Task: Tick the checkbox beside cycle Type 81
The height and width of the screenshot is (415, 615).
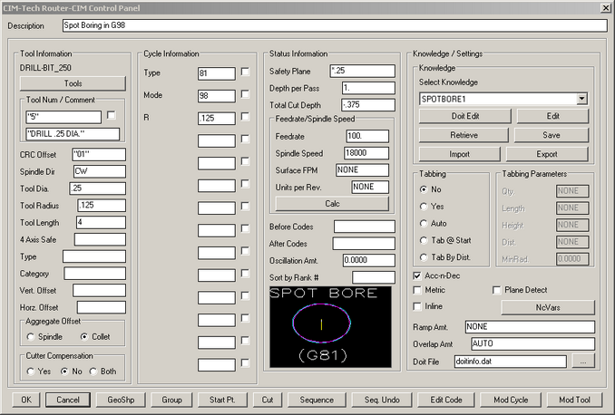Action: tap(245, 72)
